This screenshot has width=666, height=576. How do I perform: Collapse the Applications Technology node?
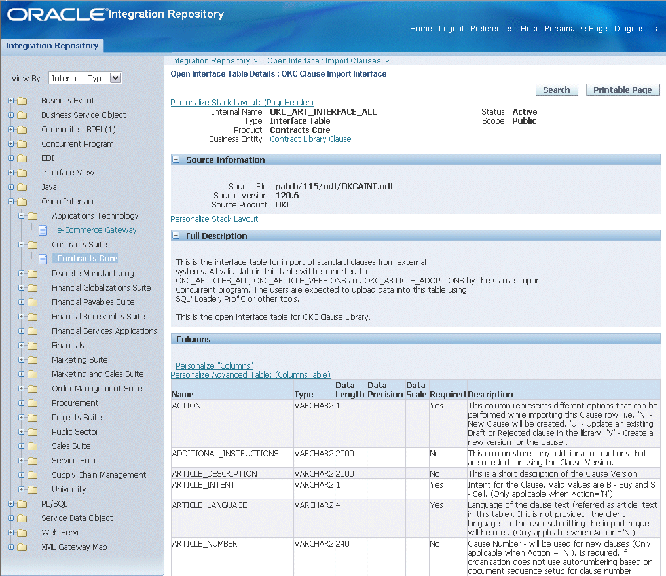click(x=22, y=216)
